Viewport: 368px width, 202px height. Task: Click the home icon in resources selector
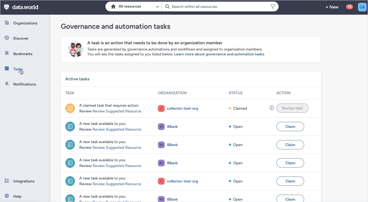[113, 7]
